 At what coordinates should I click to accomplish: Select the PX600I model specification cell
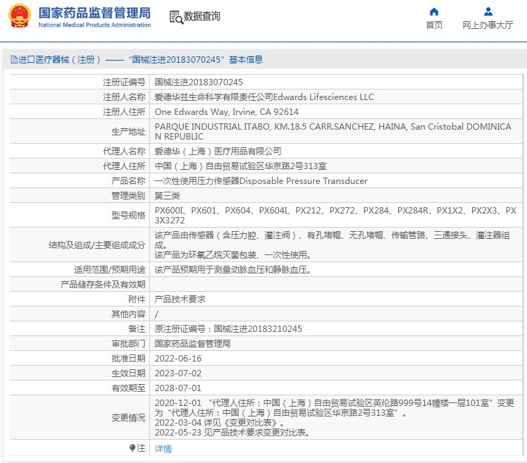335,215
